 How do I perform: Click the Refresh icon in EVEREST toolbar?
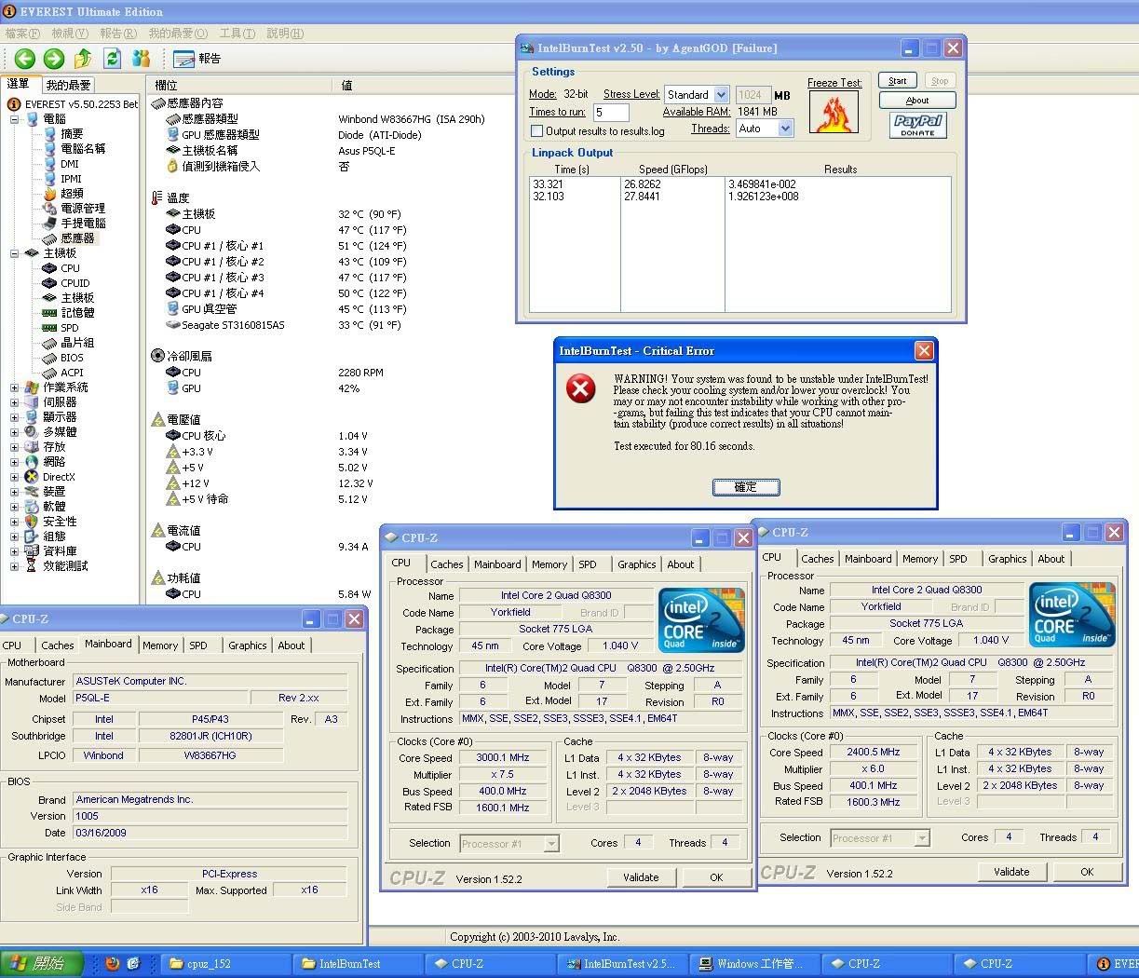[x=113, y=59]
